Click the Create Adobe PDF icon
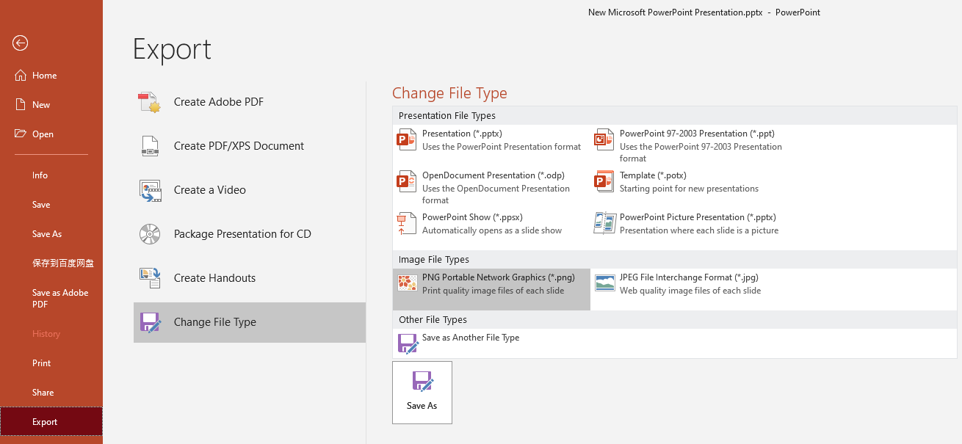 tap(150, 102)
